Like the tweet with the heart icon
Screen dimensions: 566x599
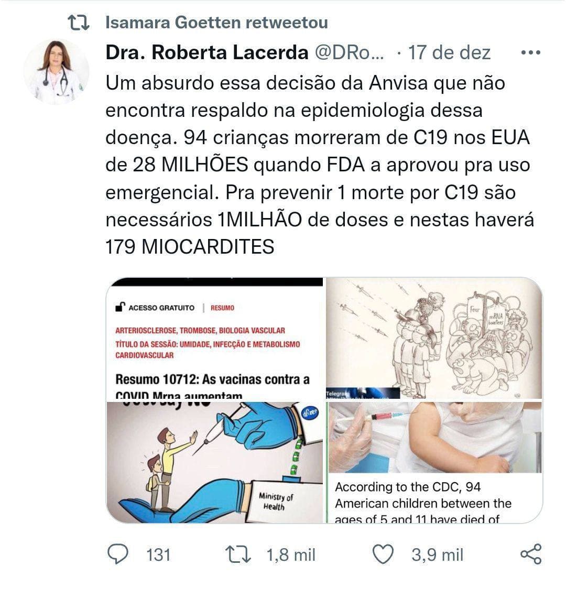pyautogui.click(x=383, y=554)
